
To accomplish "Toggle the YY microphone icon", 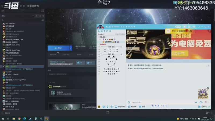I will point(107,106).
